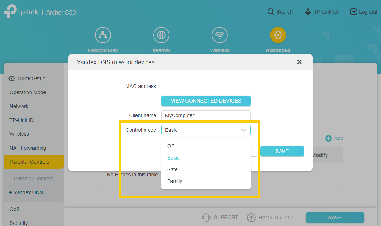
Task: Choose Off in Control mode list
Action: point(171,146)
